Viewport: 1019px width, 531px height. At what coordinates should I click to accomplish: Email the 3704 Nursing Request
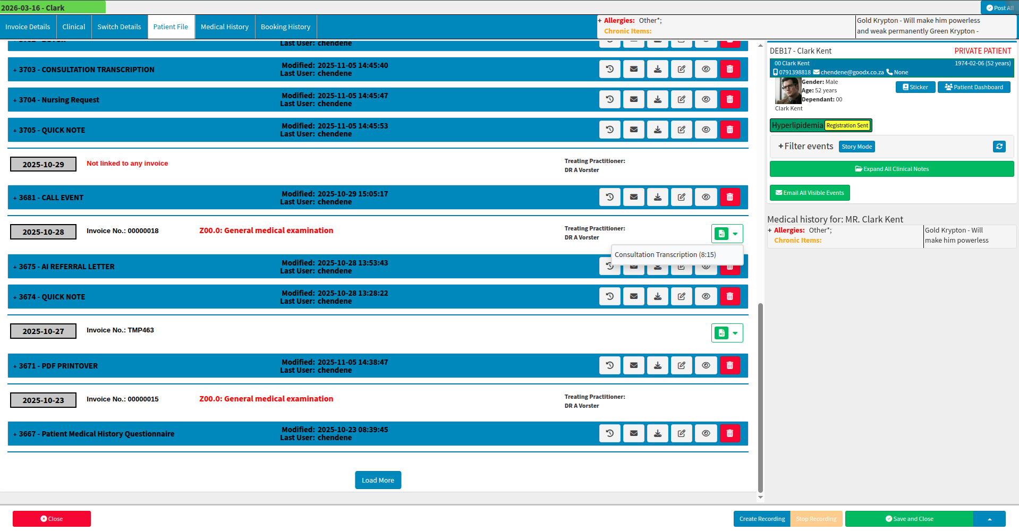[634, 99]
